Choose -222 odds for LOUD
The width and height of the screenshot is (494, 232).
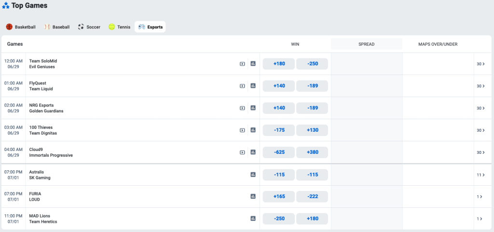pos(312,197)
